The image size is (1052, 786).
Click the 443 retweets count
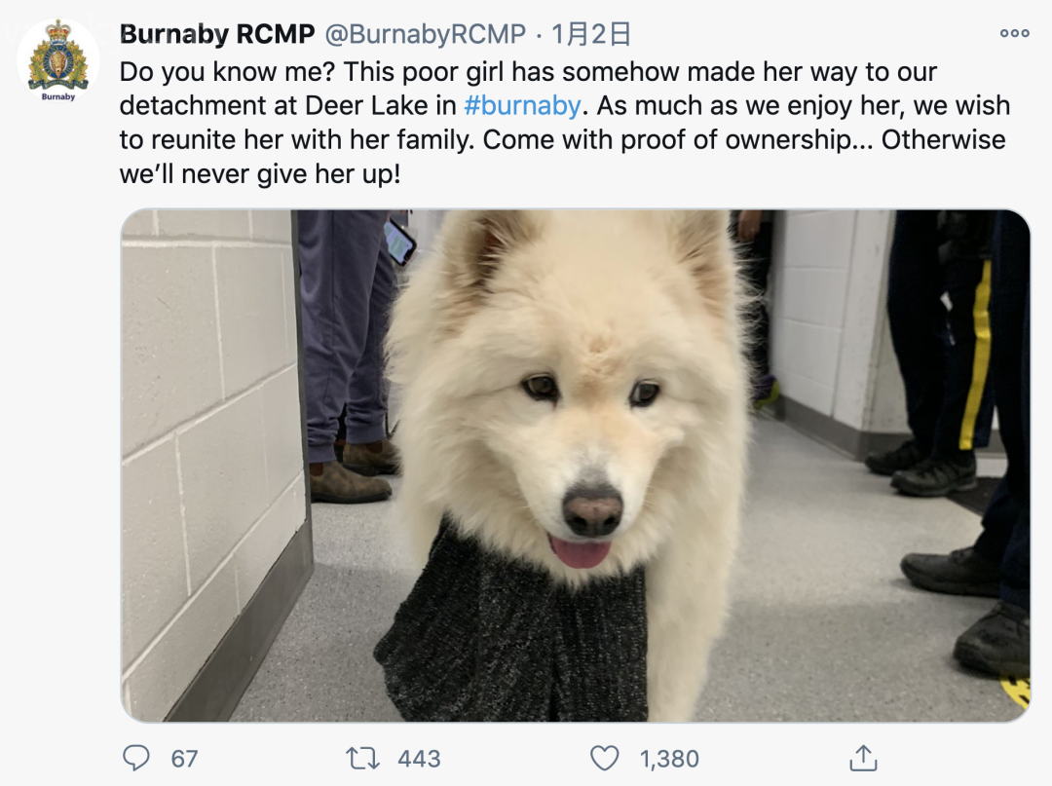(419, 759)
